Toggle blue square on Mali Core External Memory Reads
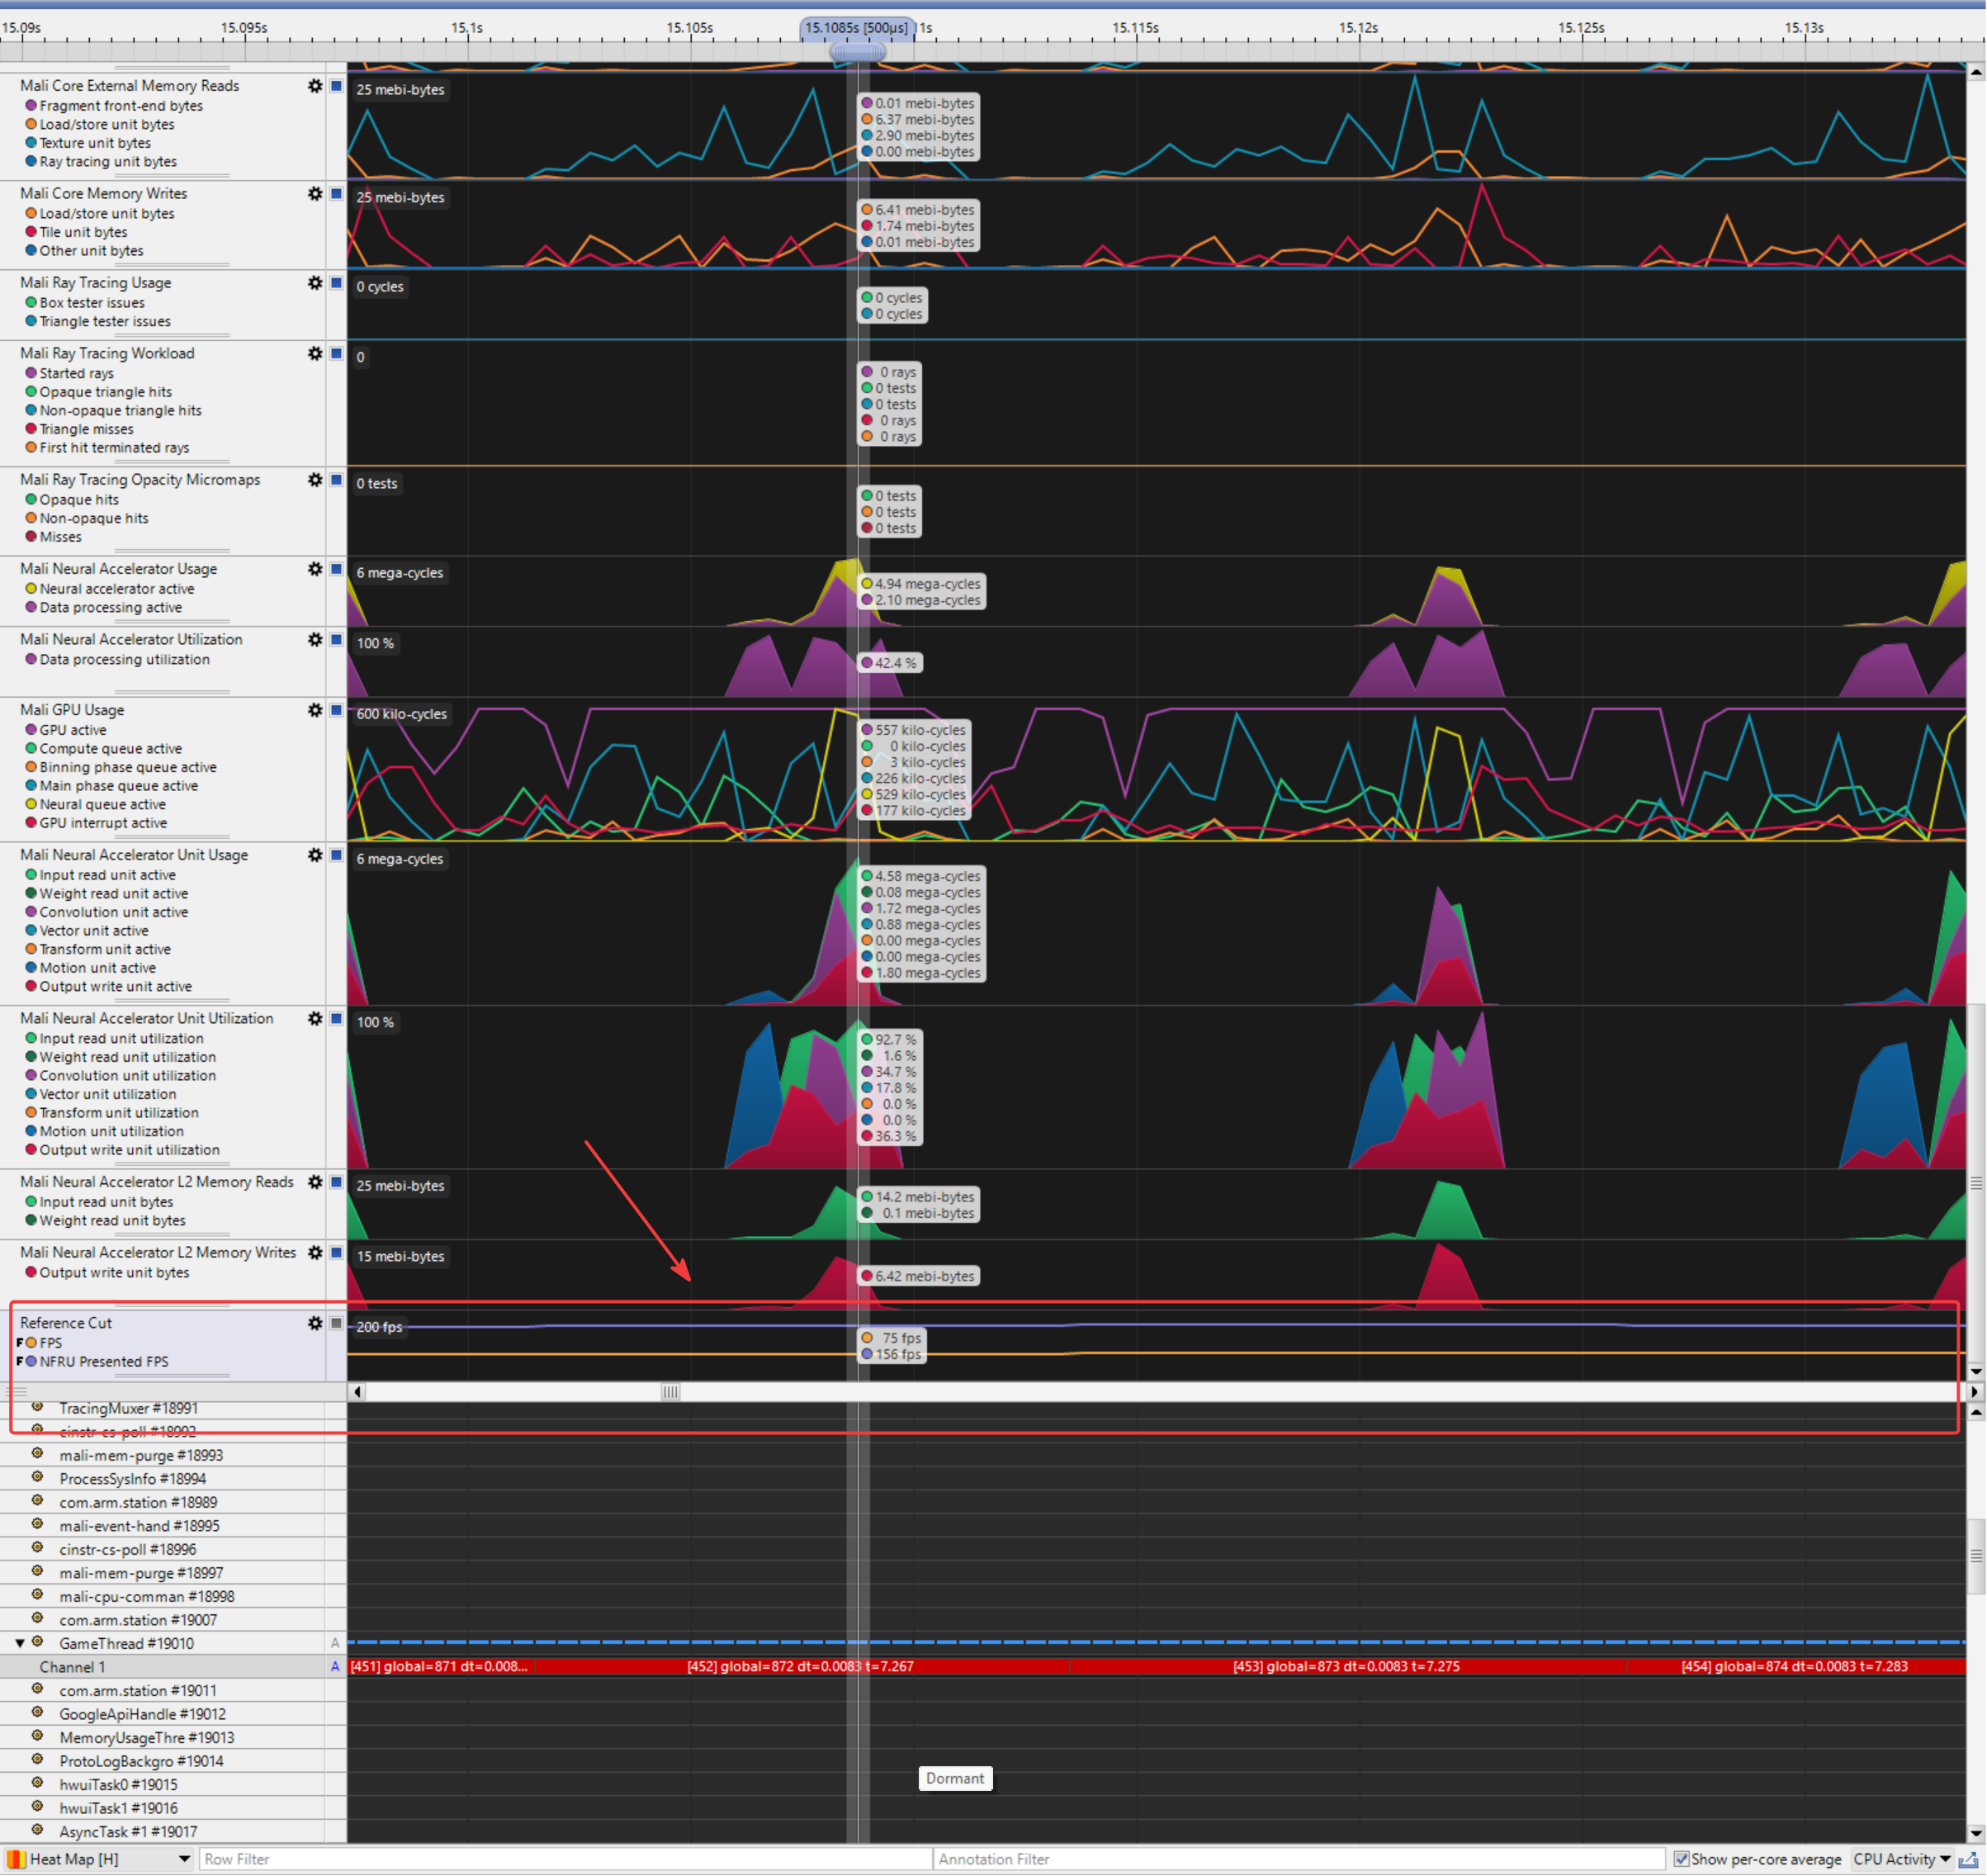1987x1876 pixels. coord(337,86)
